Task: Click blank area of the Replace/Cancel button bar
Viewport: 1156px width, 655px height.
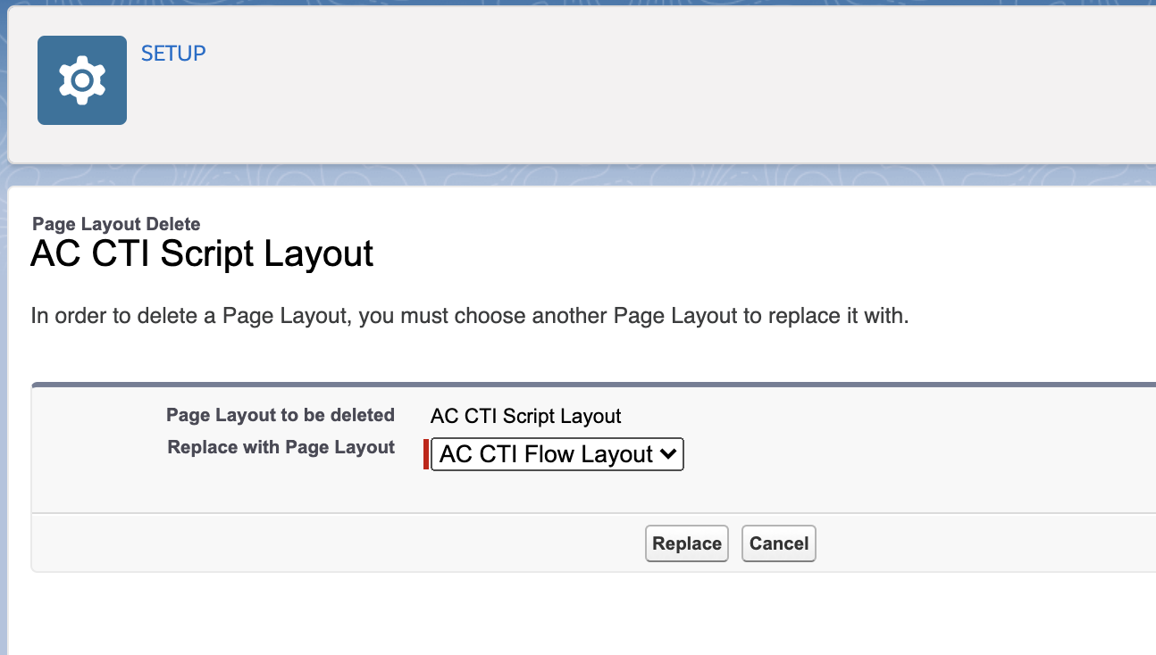Action: point(357,543)
